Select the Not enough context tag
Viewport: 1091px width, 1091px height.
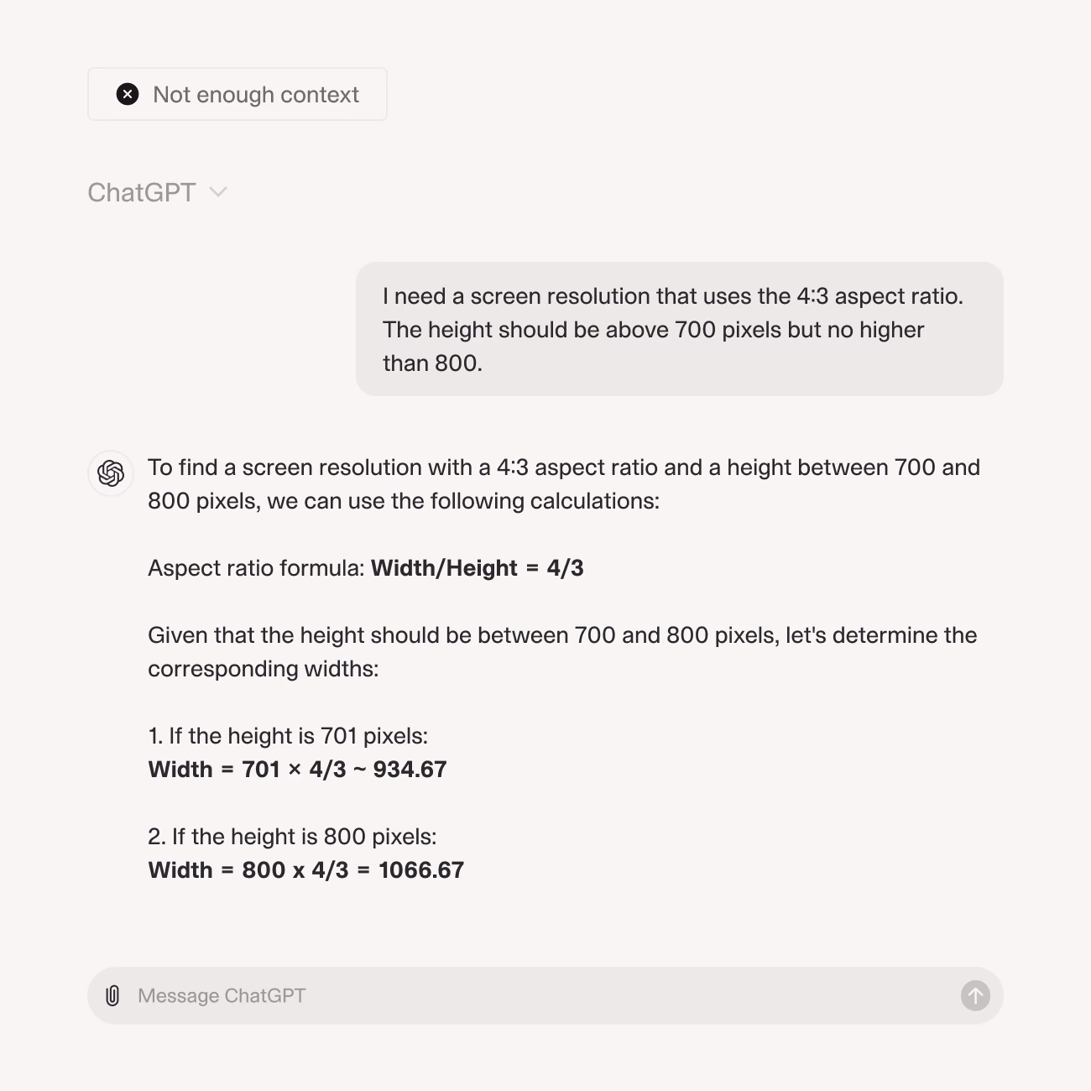click(238, 94)
